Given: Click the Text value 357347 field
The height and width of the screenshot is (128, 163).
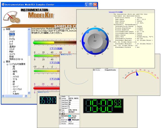Looking at the screenshot, I should [x=74, y=112].
